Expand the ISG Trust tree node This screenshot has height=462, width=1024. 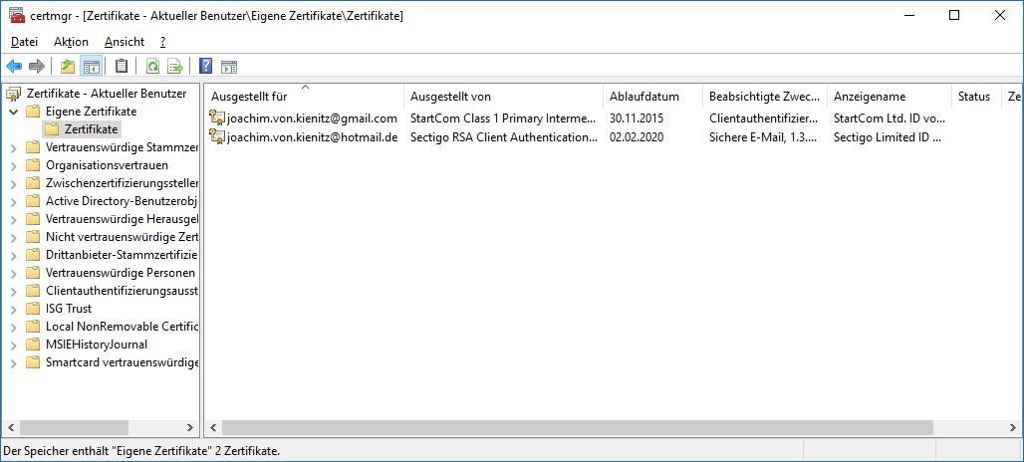click(x=13, y=309)
